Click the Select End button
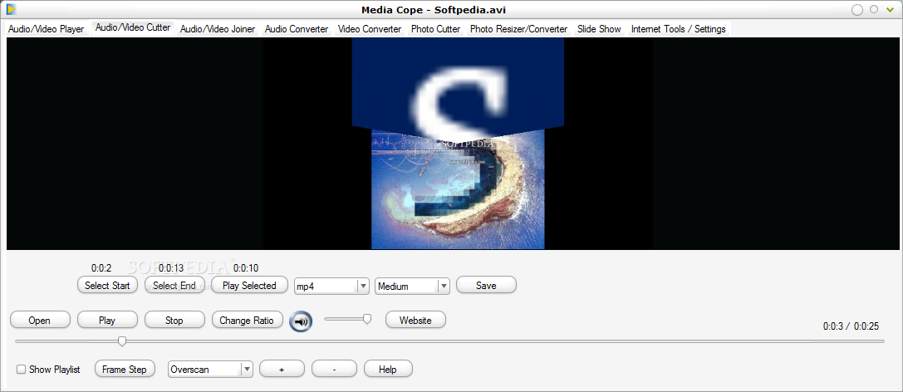This screenshot has height=392, width=903. (x=174, y=286)
